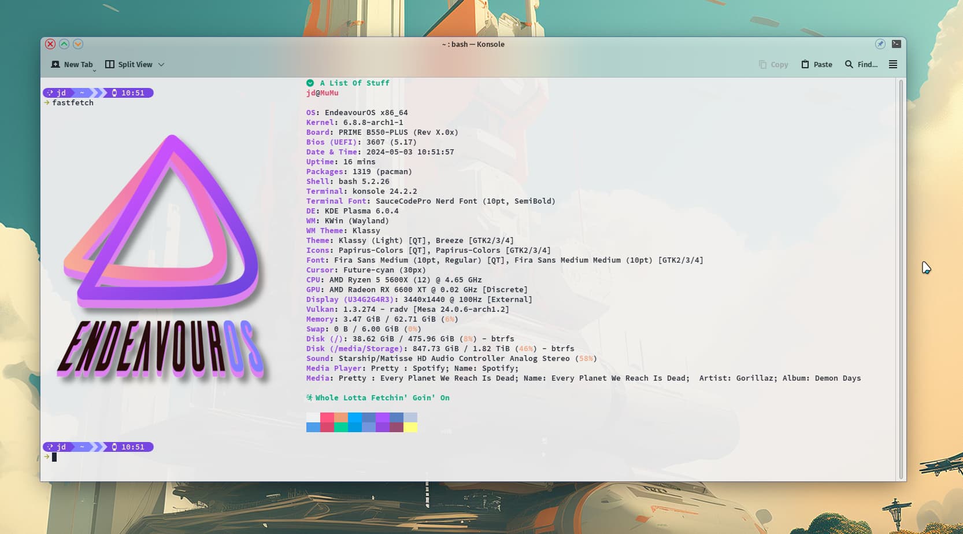Toggle maximize with the green up-arrow button
Viewport: 963px width, 534px height.
(64, 44)
